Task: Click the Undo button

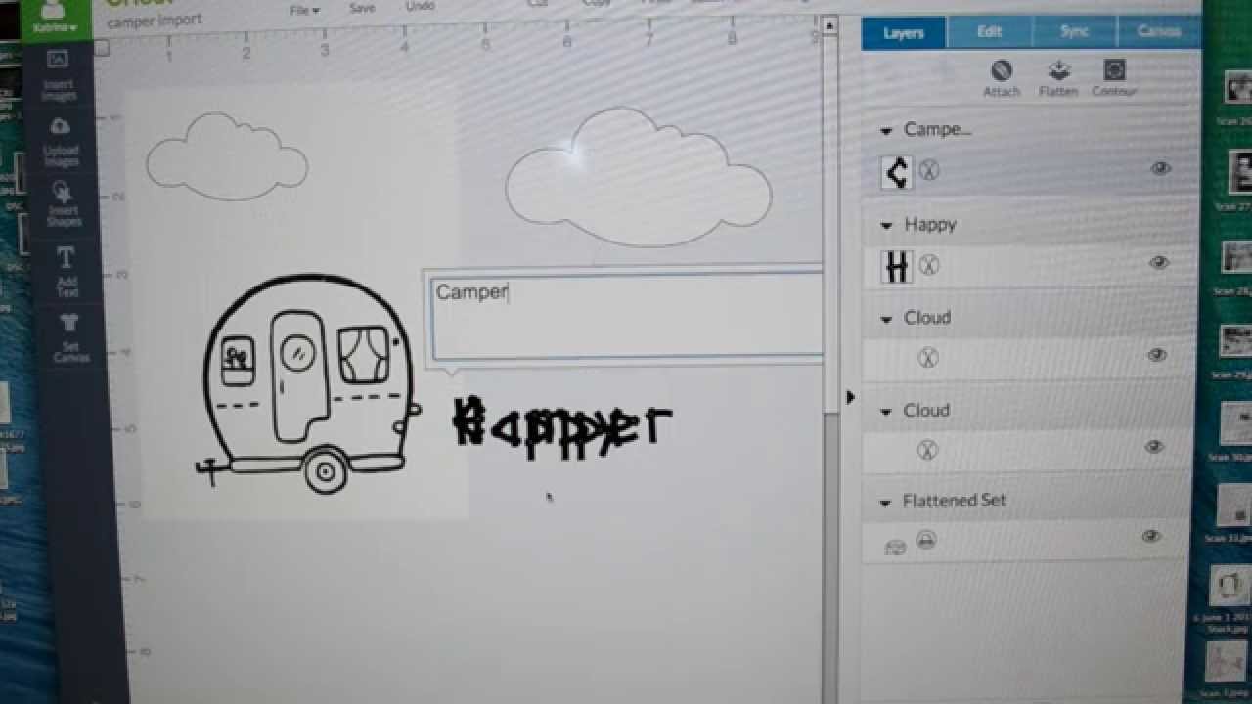Action: coord(420,7)
